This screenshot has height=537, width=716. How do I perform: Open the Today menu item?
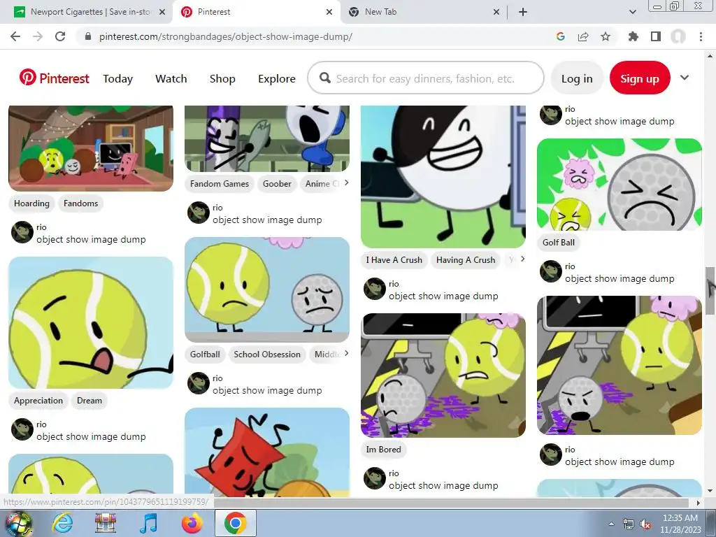(x=117, y=78)
